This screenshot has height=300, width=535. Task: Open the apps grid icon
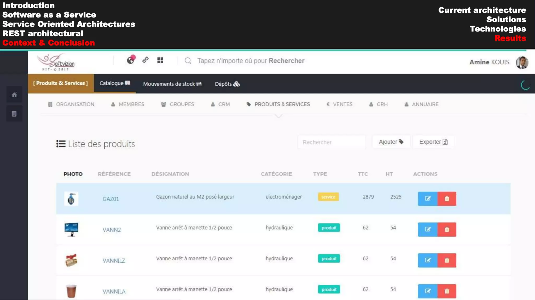160,60
